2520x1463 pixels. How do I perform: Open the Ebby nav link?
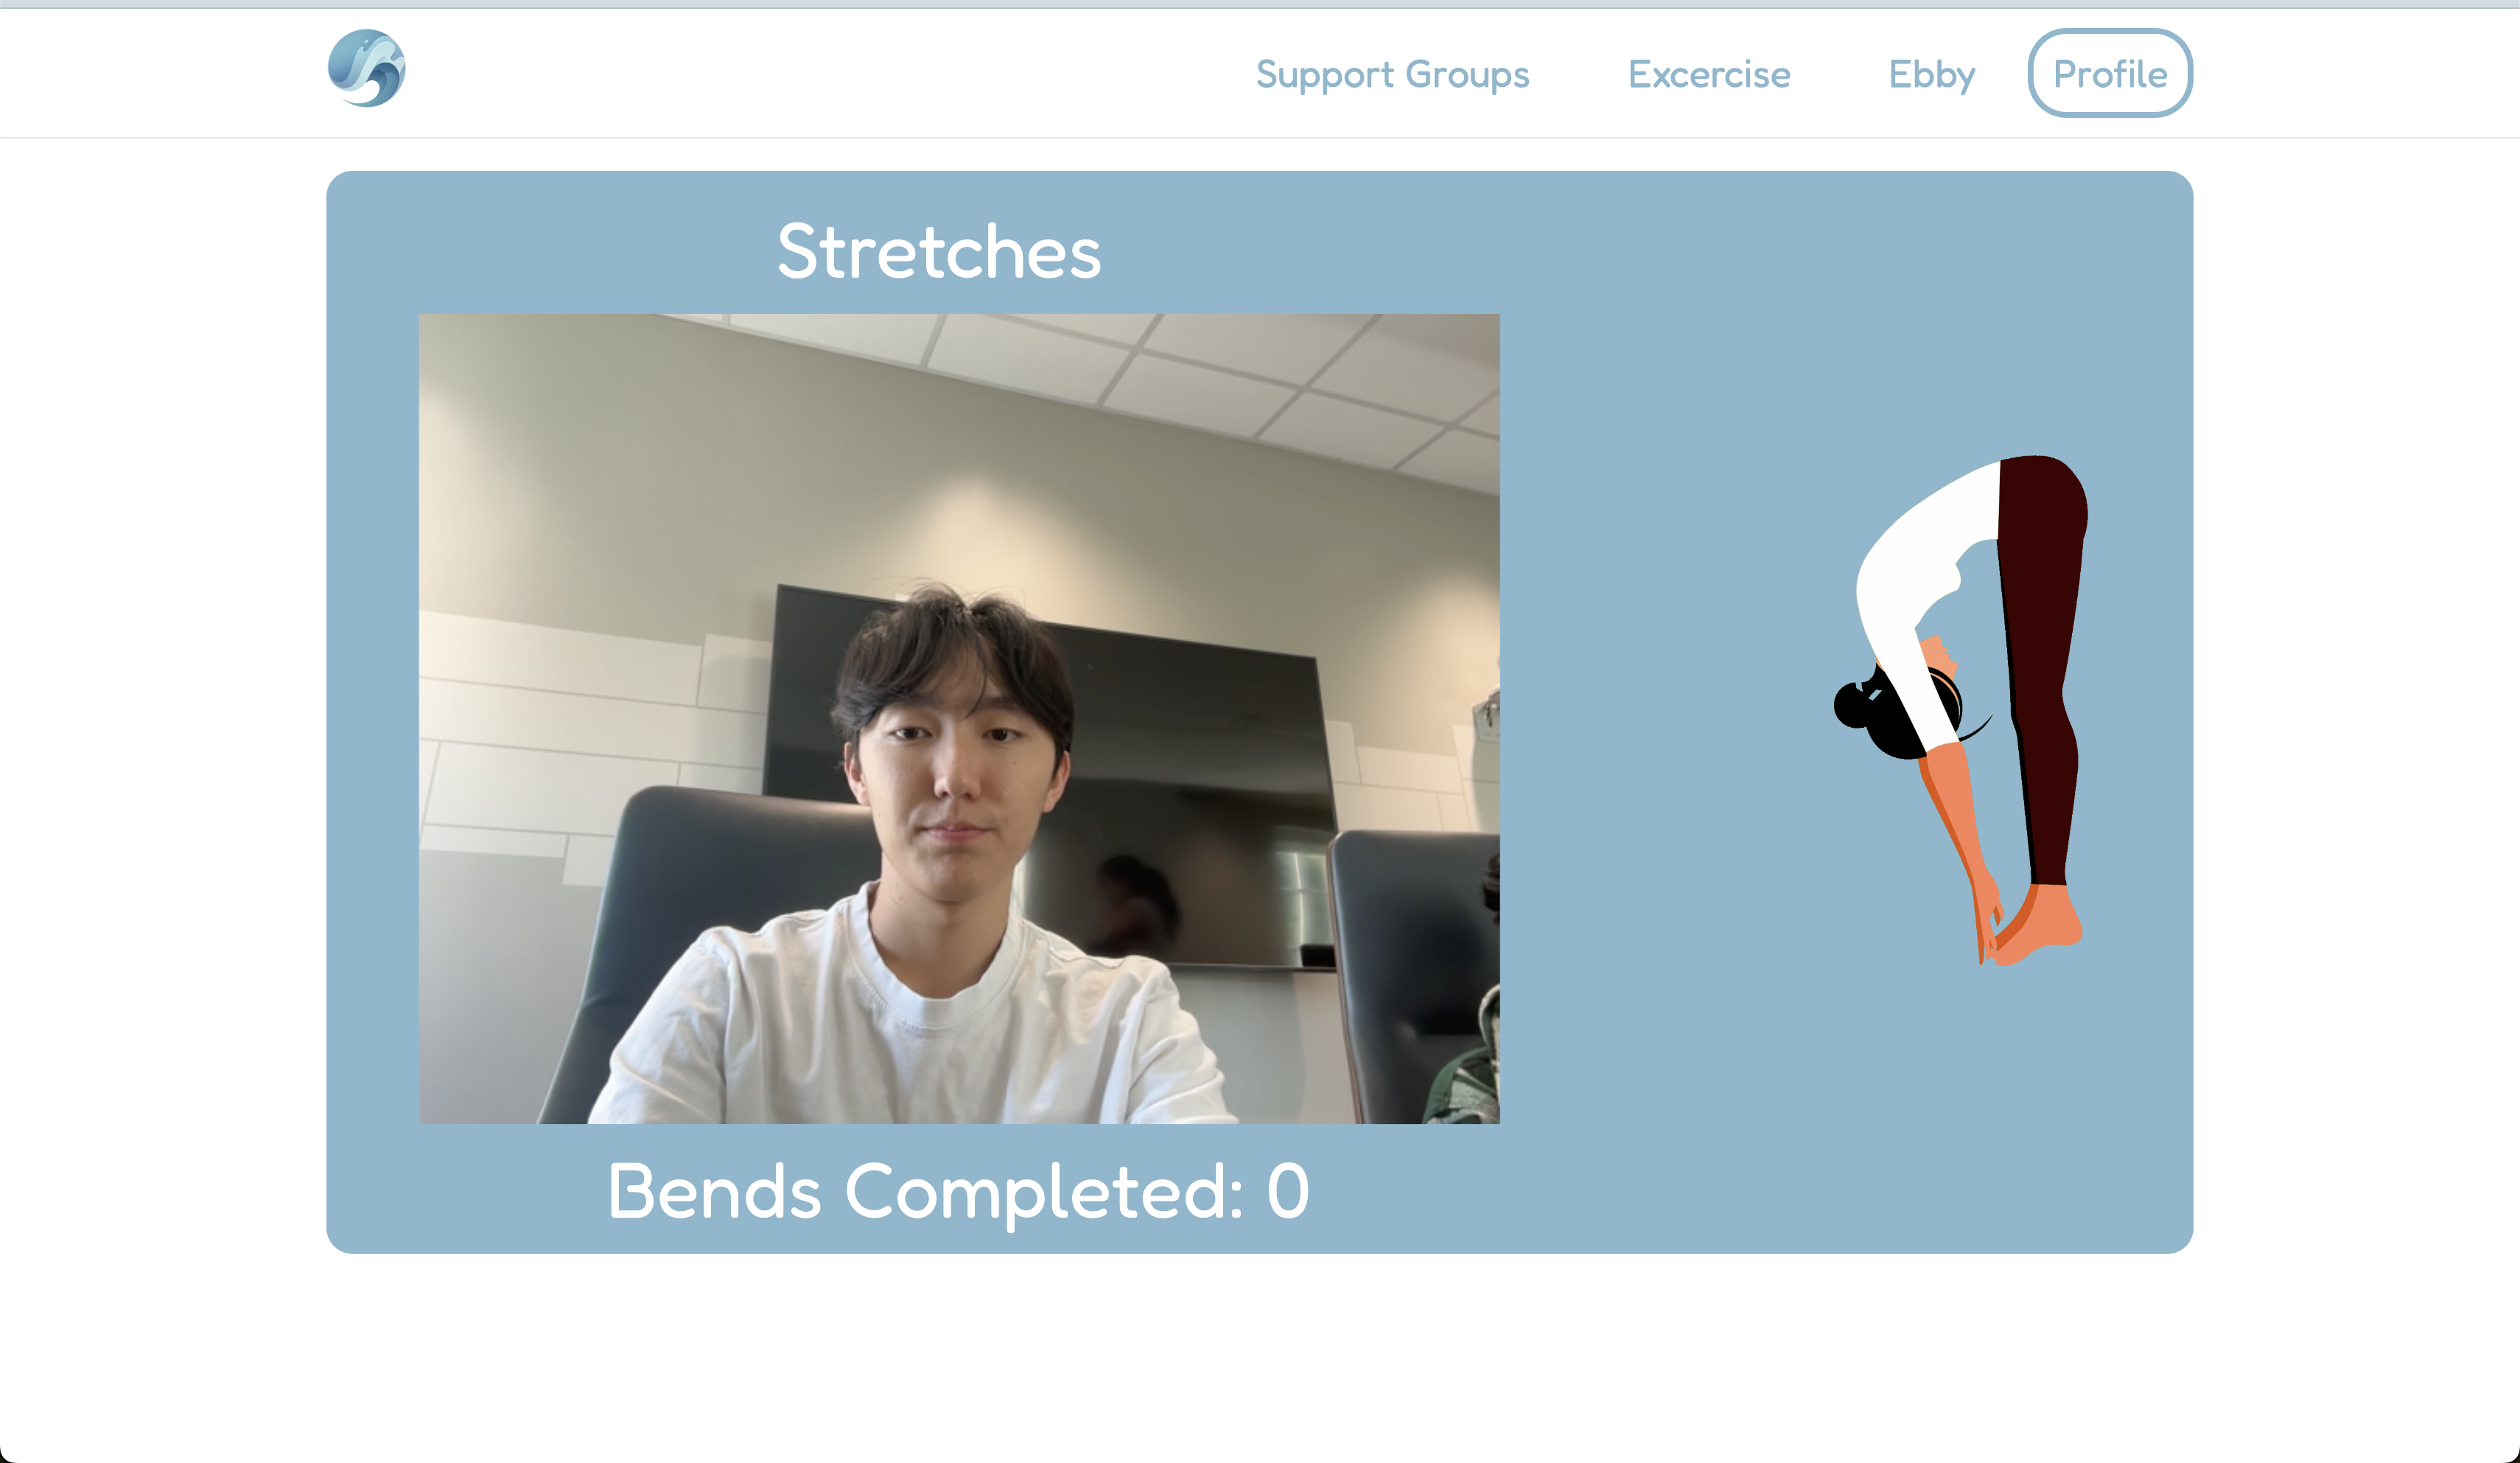(1931, 75)
